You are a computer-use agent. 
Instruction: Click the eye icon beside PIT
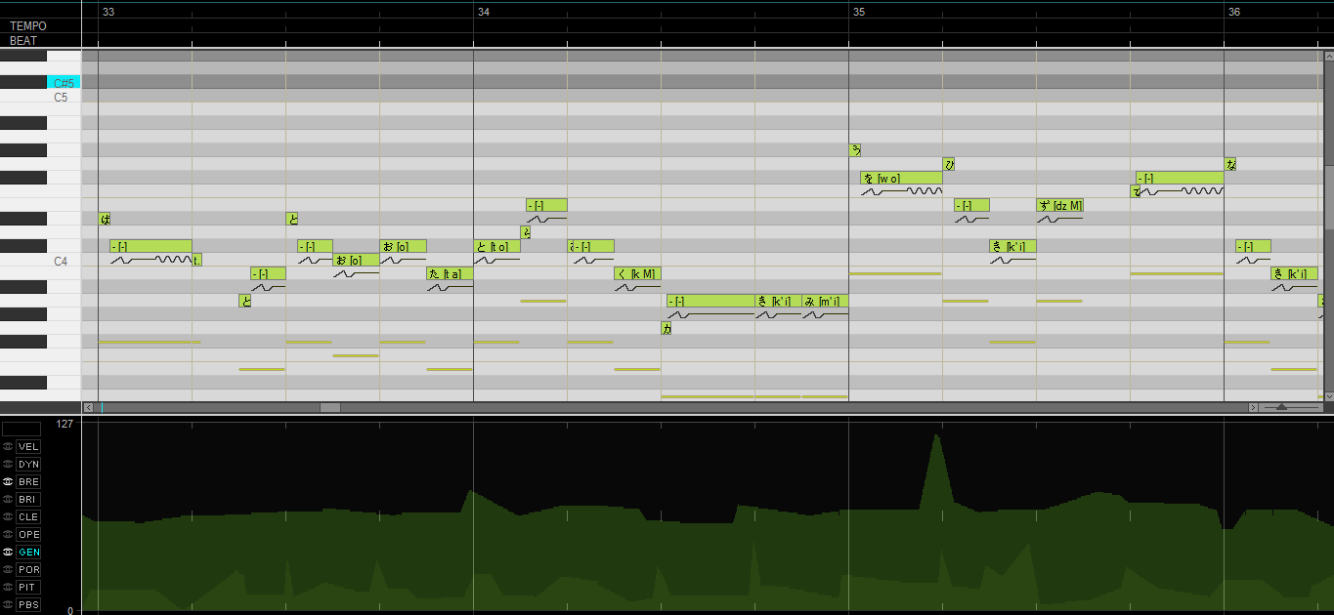click(8, 587)
